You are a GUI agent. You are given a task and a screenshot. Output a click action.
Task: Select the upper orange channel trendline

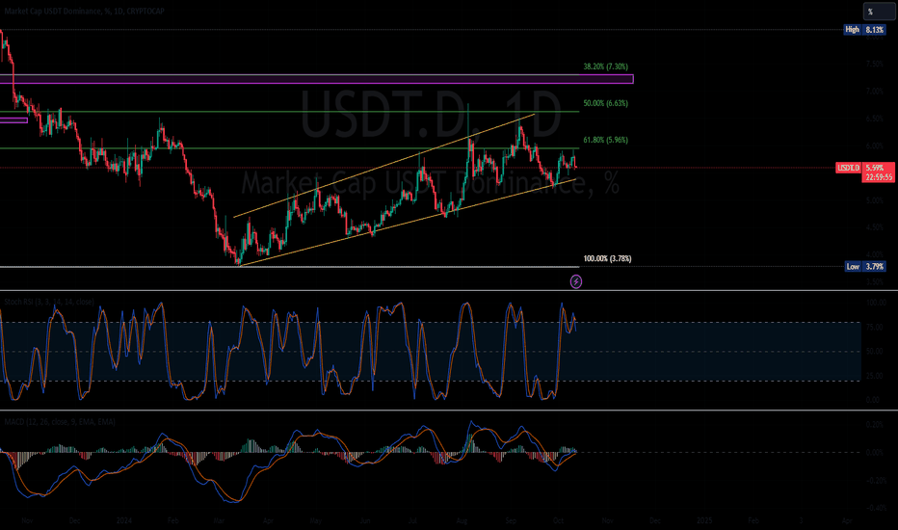(383, 166)
